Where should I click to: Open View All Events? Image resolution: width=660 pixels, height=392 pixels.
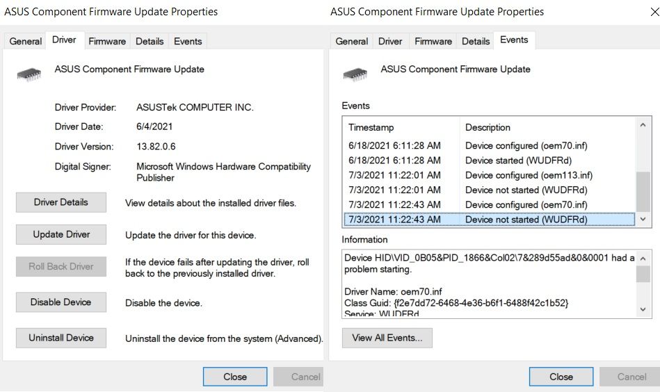click(x=387, y=338)
